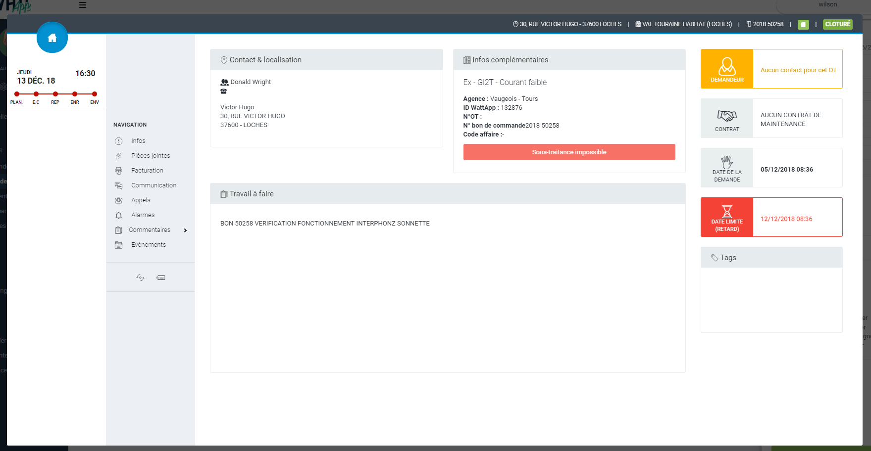Screen dimensions: 871x451
Task: Click the Date de la demande hand icon
Action: tap(726, 162)
